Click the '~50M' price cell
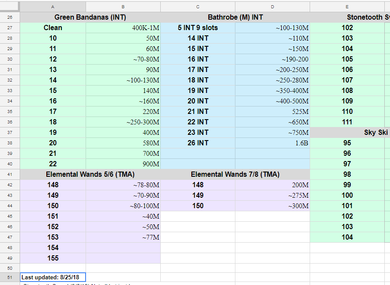The height and width of the screenshot is (285, 390). coord(123,227)
